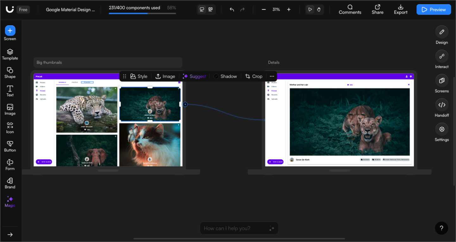Viewport: 456px width, 242px height.
Task: Open the Handoff panel on the right
Action: point(442,108)
